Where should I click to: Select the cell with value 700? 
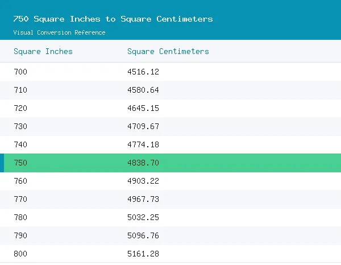coord(20,72)
